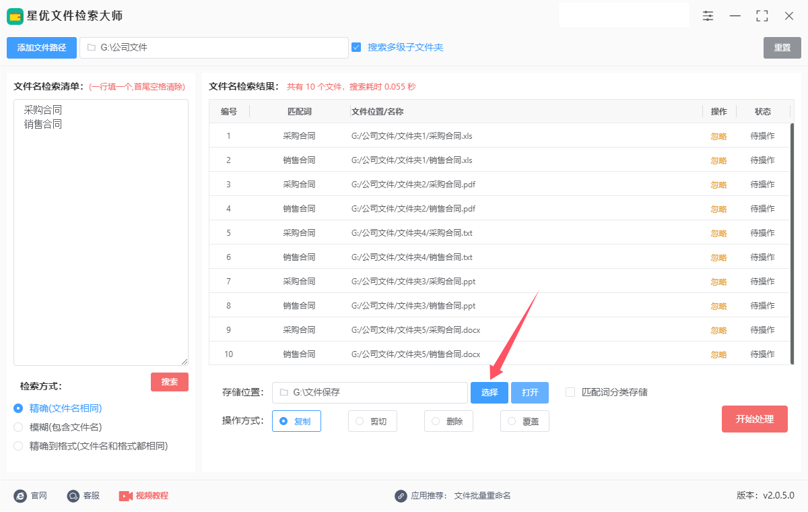The image size is (808, 512).
Task: Click the 编号 column header
Action: coord(229,112)
